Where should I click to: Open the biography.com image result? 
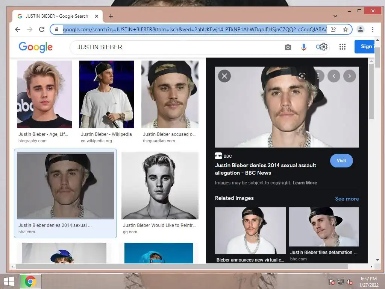pyautogui.click(x=44, y=94)
